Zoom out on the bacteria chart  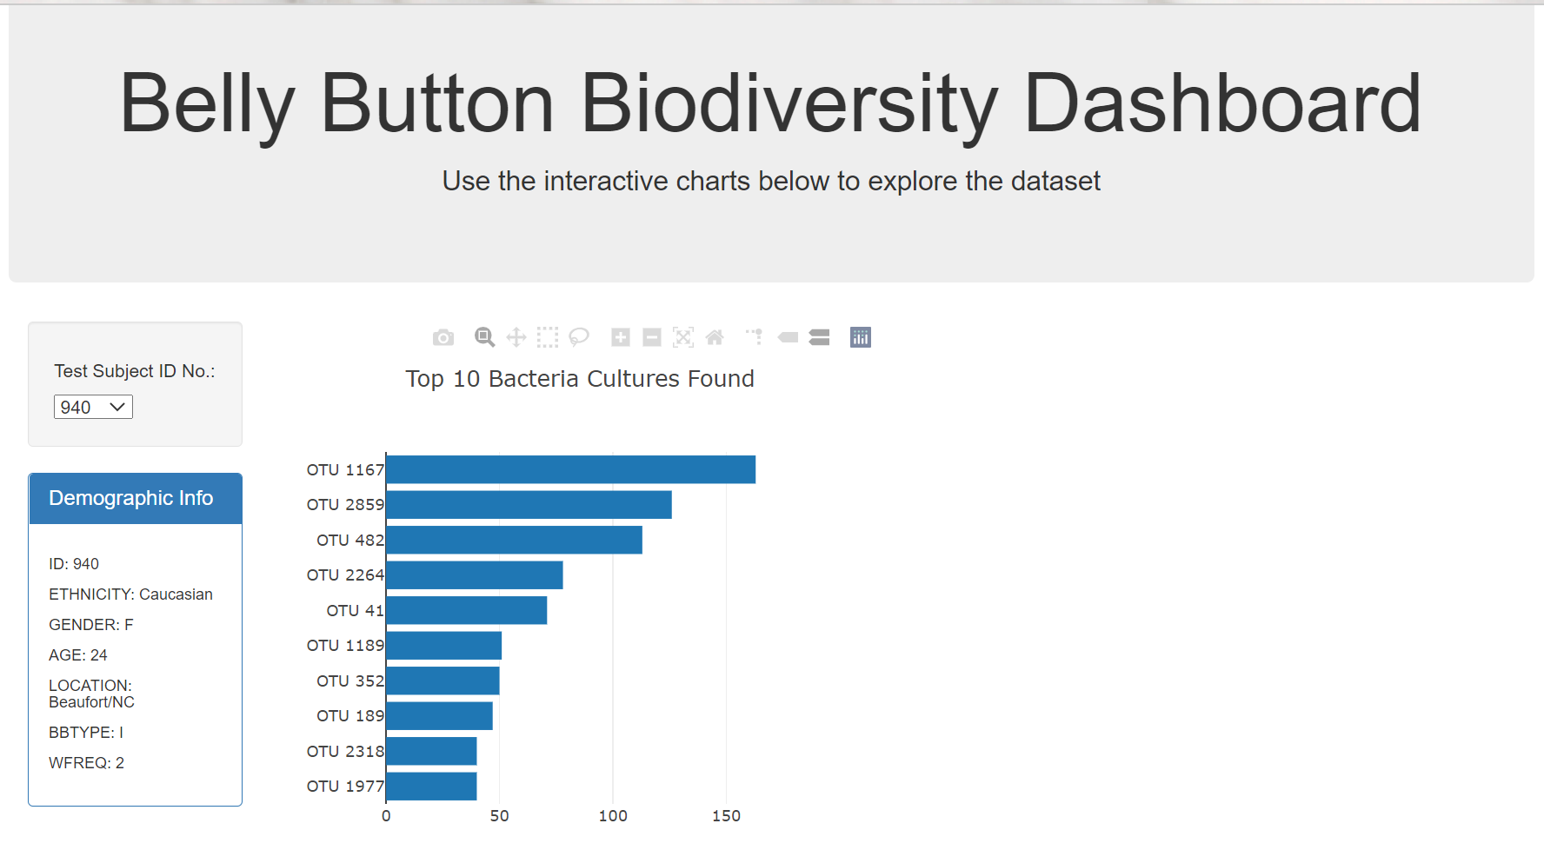click(652, 337)
